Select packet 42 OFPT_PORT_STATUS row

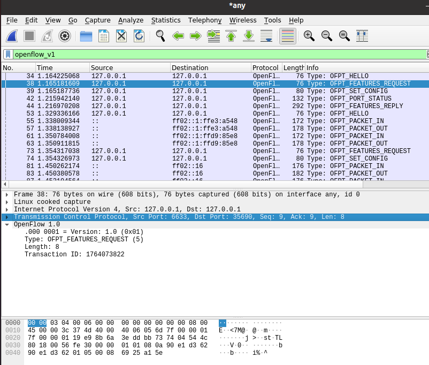coord(216,98)
